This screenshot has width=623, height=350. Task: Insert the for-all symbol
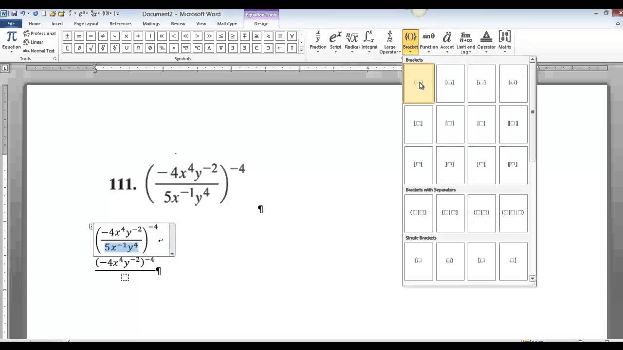292,36
